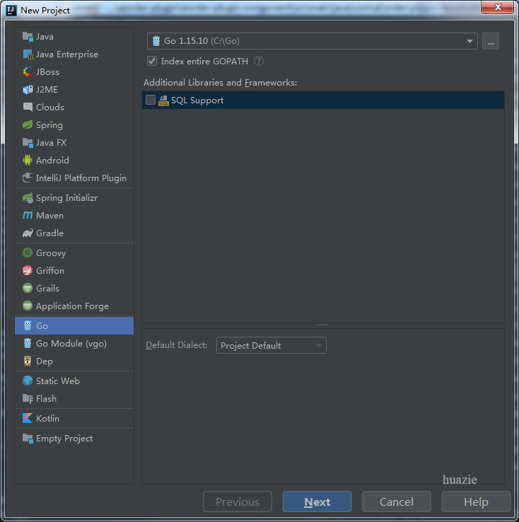This screenshot has height=522, width=519.
Task: Click the Maven m icon
Action: [28, 216]
